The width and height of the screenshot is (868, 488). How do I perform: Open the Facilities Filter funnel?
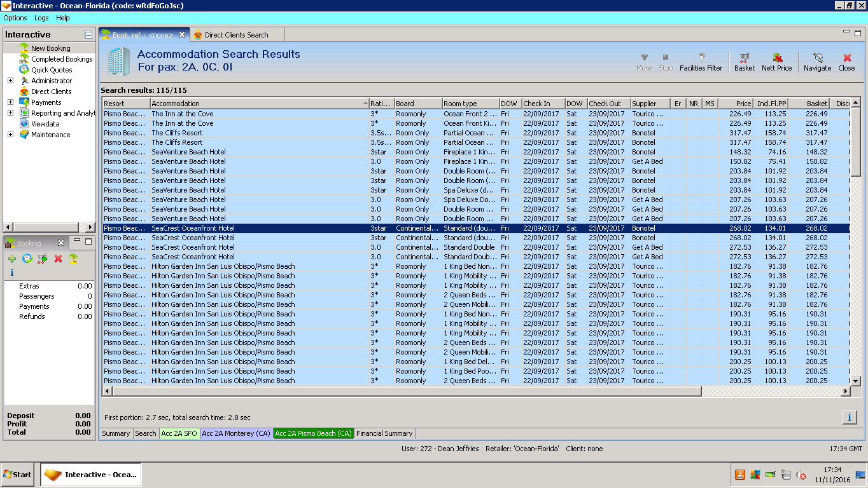click(x=701, y=61)
